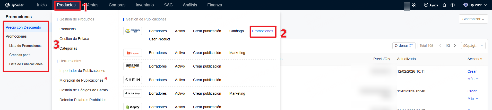The width and height of the screenshot is (492, 110).
Task: Open Migración de Publicaciones tool
Action: click(x=81, y=80)
